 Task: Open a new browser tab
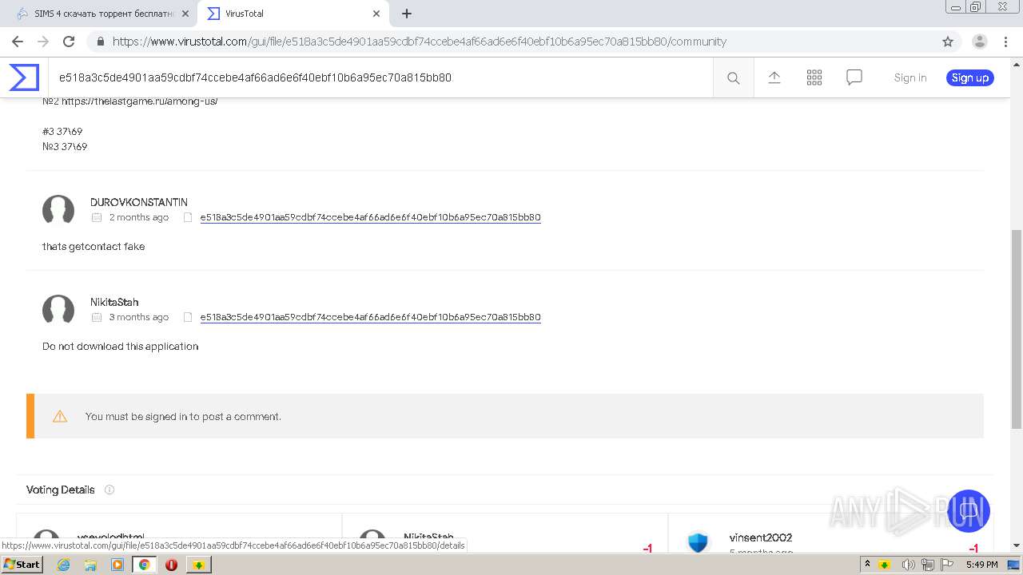click(x=407, y=14)
